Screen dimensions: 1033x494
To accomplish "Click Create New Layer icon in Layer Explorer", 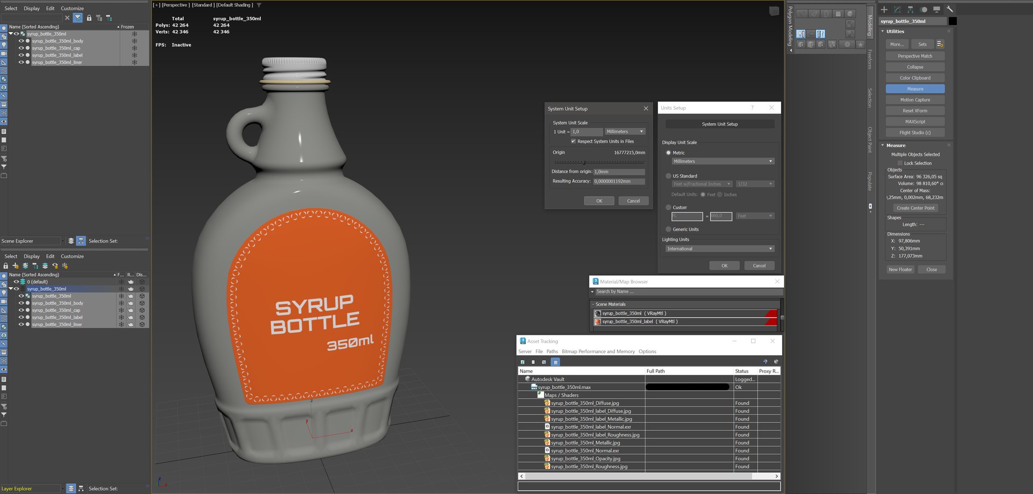I will (x=16, y=266).
